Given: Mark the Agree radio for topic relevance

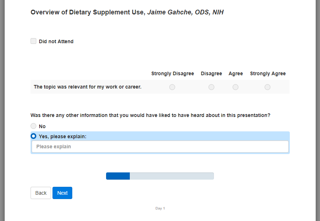Looking at the screenshot, I should tap(236, 87).
